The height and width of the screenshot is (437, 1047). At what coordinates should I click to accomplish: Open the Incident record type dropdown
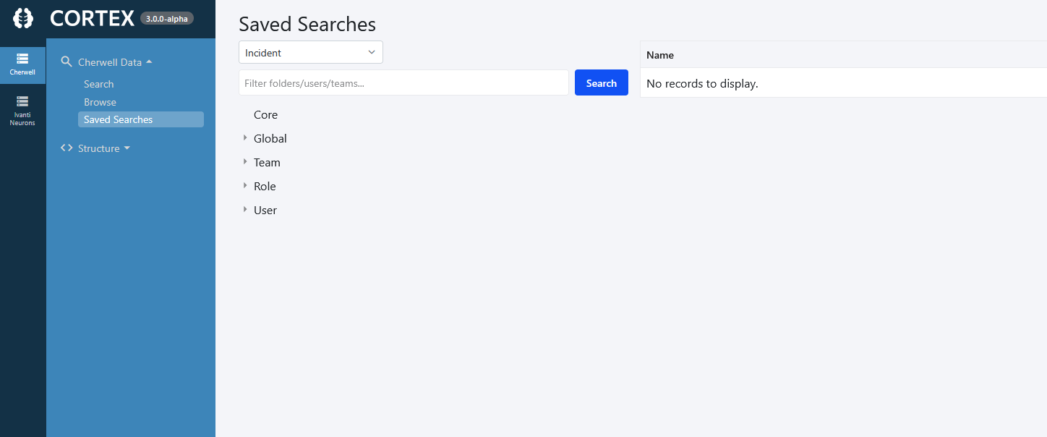click(310, 52)
